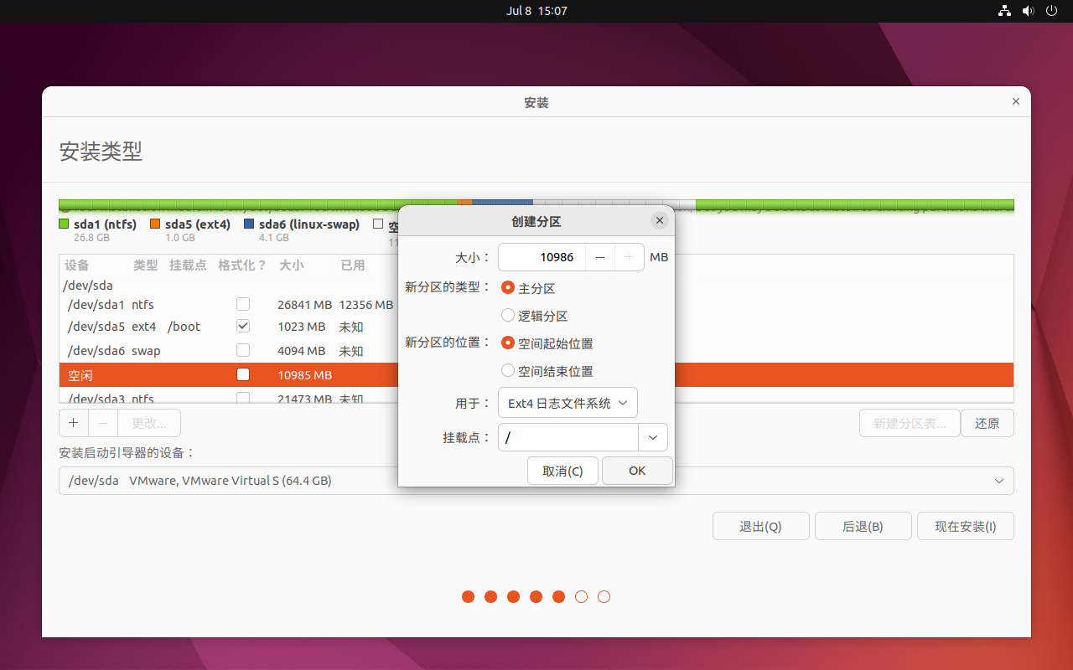Expand the 挂载点 dropdown

653,437
